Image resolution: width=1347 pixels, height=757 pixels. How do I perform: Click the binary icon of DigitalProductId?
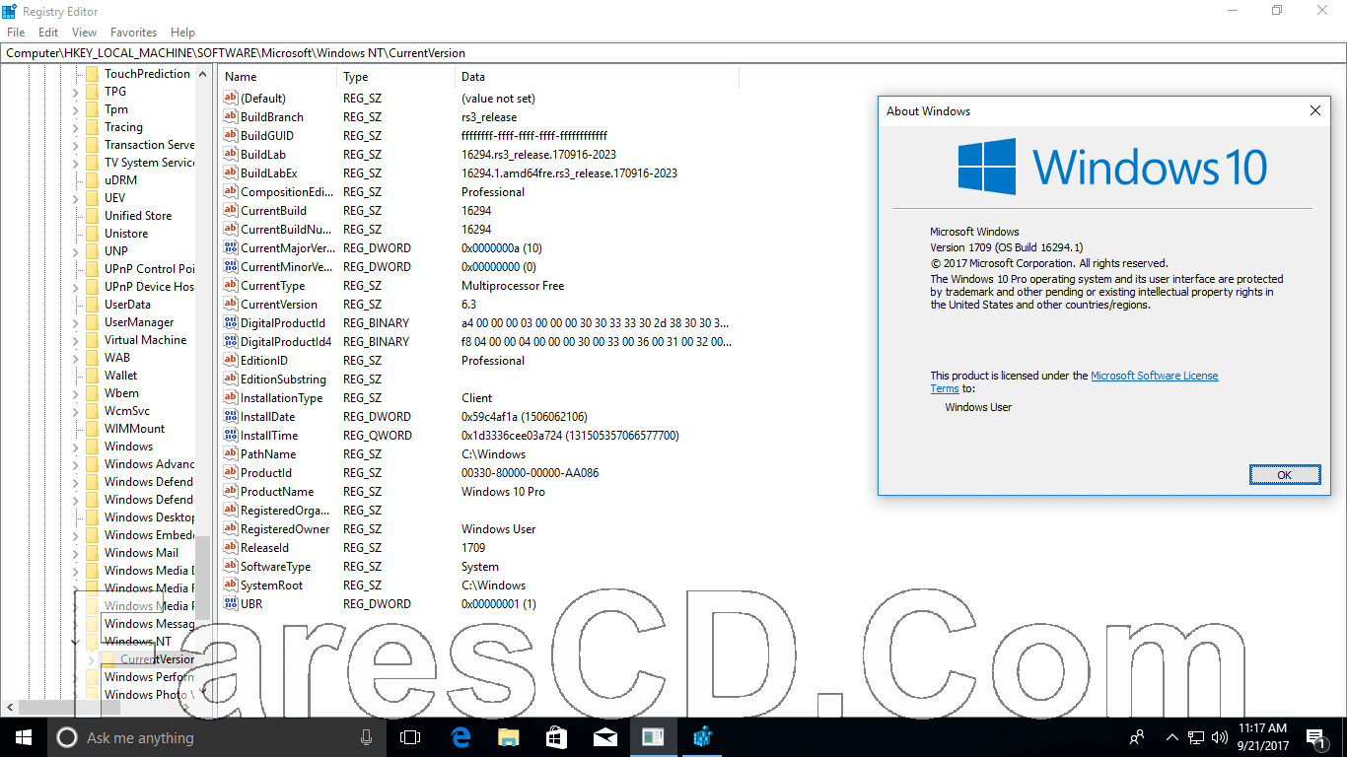(231, 322)
